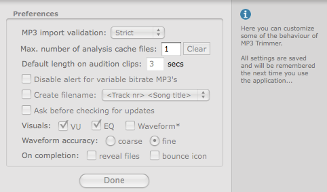The image size is (327, 192).
Task: Click the blue info icon
Action: click(x=246, y=14)
